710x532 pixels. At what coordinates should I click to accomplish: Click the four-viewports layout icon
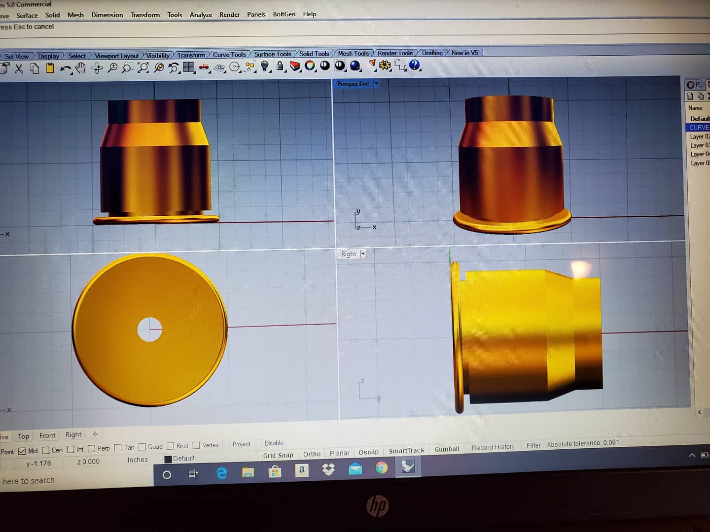point(188,67)
